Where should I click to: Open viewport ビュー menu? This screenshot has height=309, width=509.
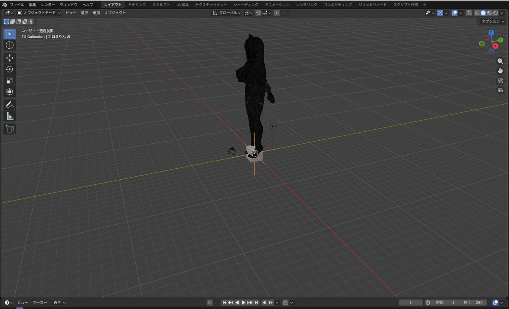pyautogui.click(x=71, y=13)
